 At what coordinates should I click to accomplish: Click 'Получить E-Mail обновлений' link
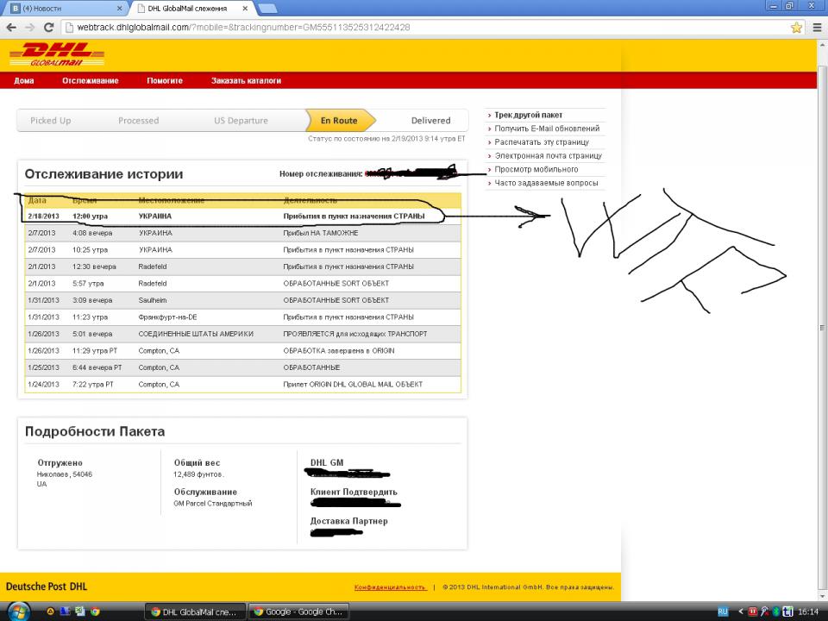click(547, 129)
